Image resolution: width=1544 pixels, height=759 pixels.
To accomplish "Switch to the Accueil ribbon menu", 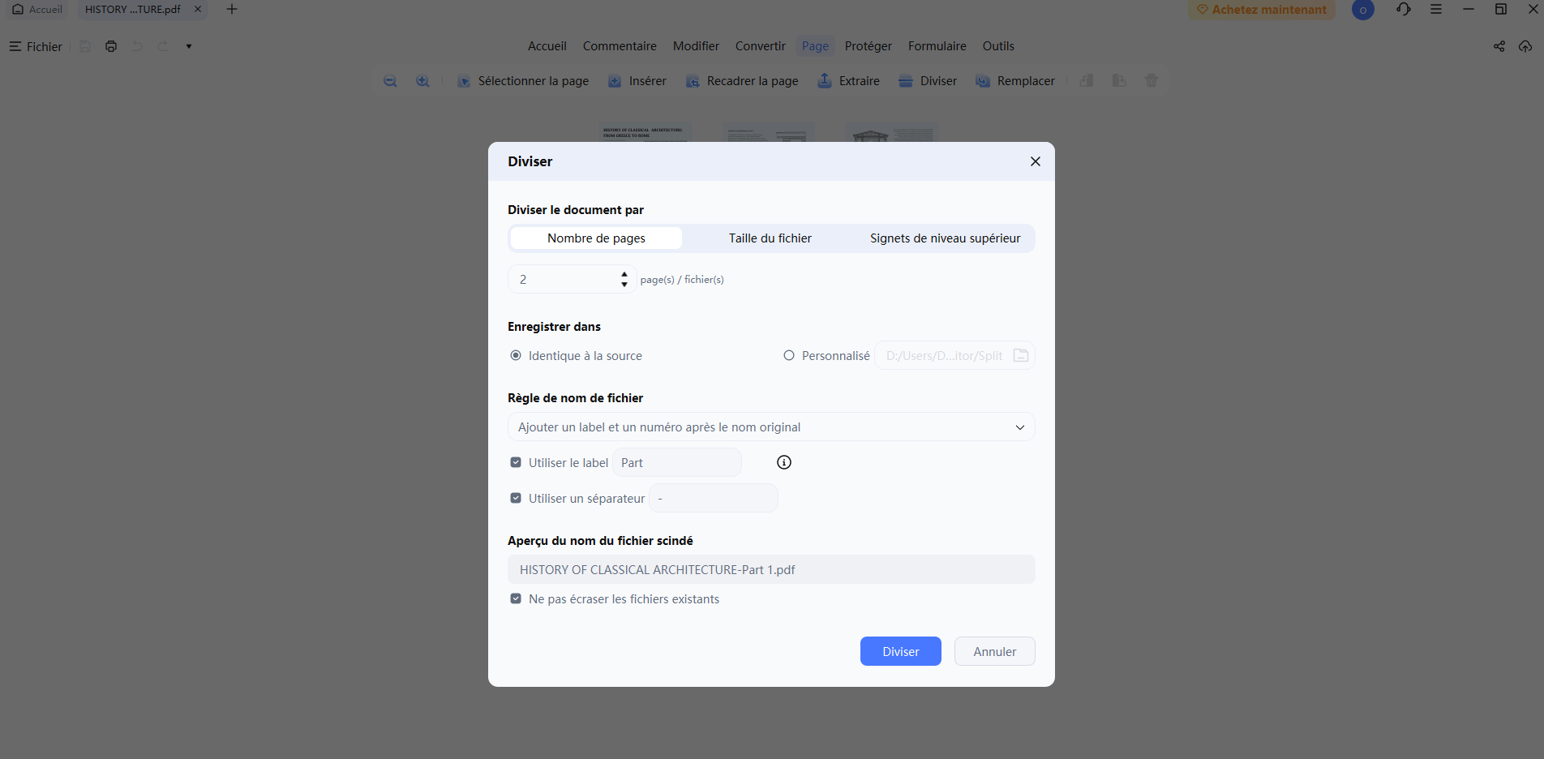I will (x=547, y=46).
